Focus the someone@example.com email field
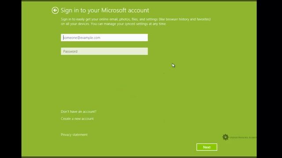Viewport: 282px width, 158px height. click(104, 38)
